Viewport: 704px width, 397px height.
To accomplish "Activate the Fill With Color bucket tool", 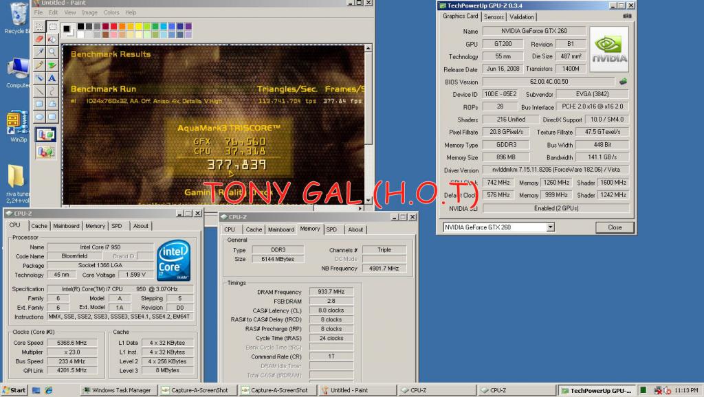I will 52,39.
